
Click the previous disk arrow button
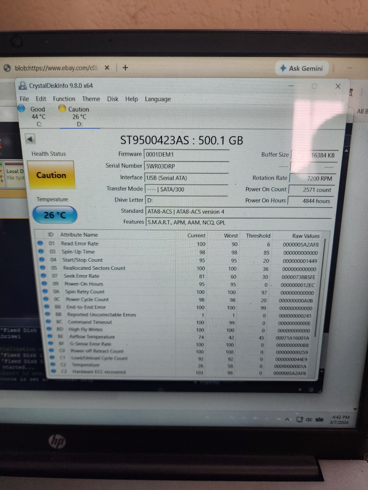[x=30, y=139]
